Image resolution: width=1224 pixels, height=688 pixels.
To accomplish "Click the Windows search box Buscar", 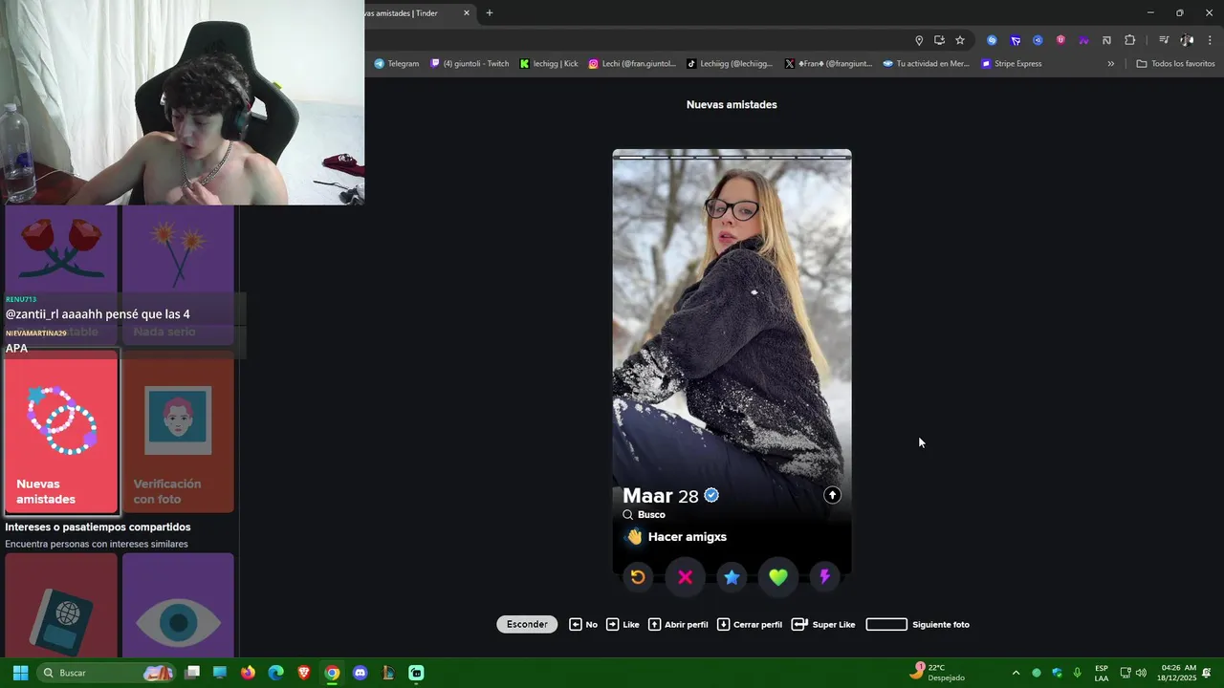I will coord(107,673).
